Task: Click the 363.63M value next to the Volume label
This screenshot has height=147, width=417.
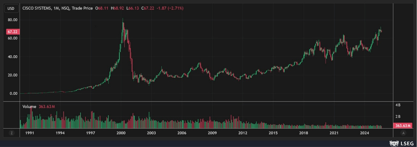Action: click(x=47, y=107)
